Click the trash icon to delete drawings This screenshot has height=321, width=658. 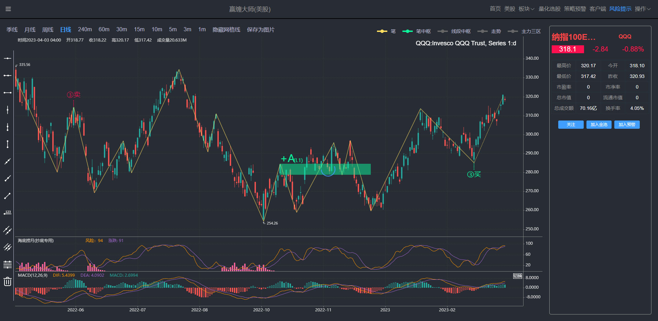(x=8, y=282)
